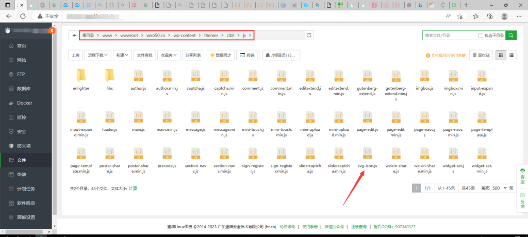The height and width of the screenshot is (237, 528).
Task: Select the svg-icon.js file icon
Action: click(x=367, y=154)
